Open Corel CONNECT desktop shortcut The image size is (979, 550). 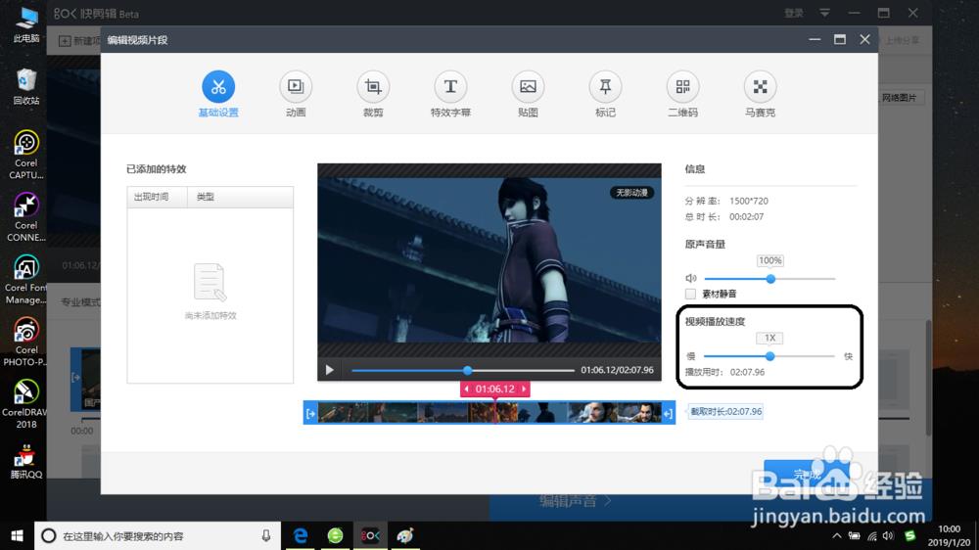[x=26, y=217]
